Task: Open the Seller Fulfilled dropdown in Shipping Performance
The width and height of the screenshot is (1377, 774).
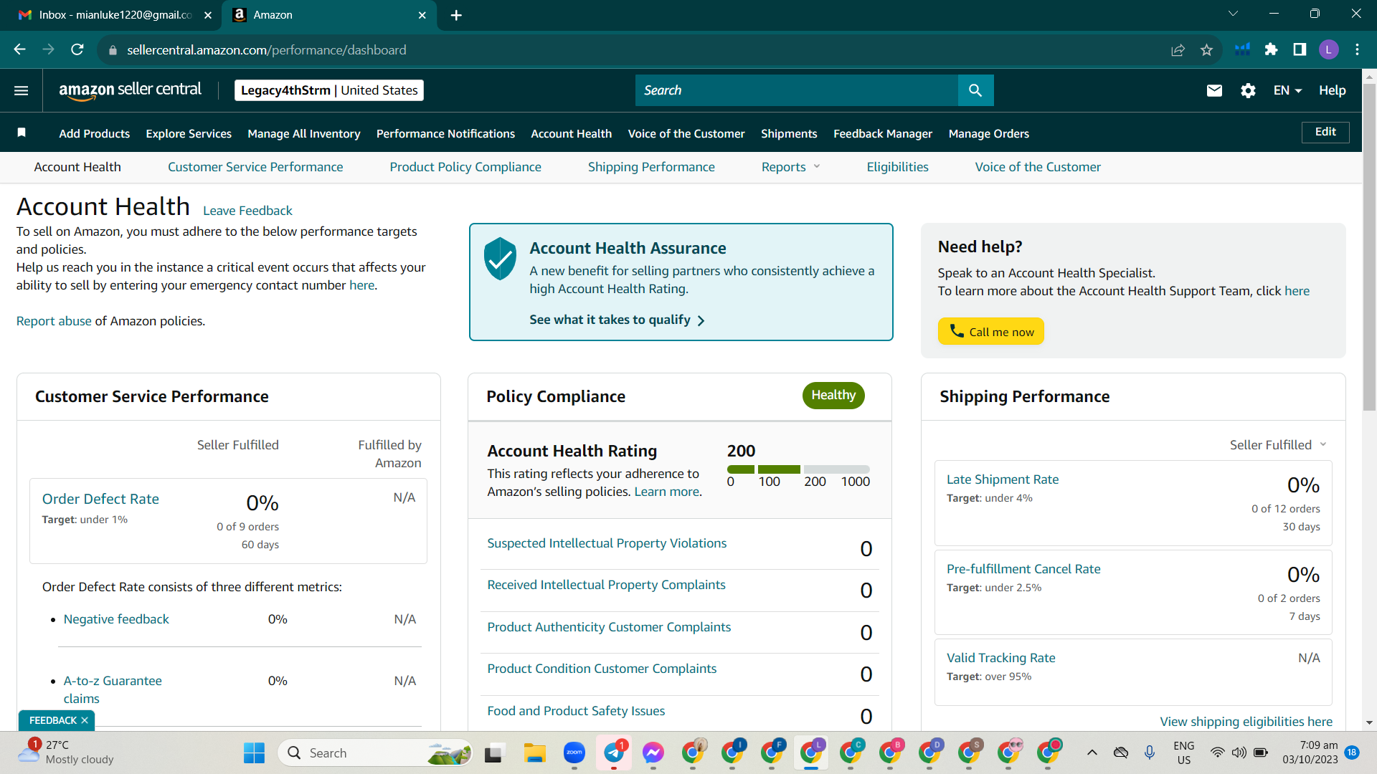Action: [1278, 445]
